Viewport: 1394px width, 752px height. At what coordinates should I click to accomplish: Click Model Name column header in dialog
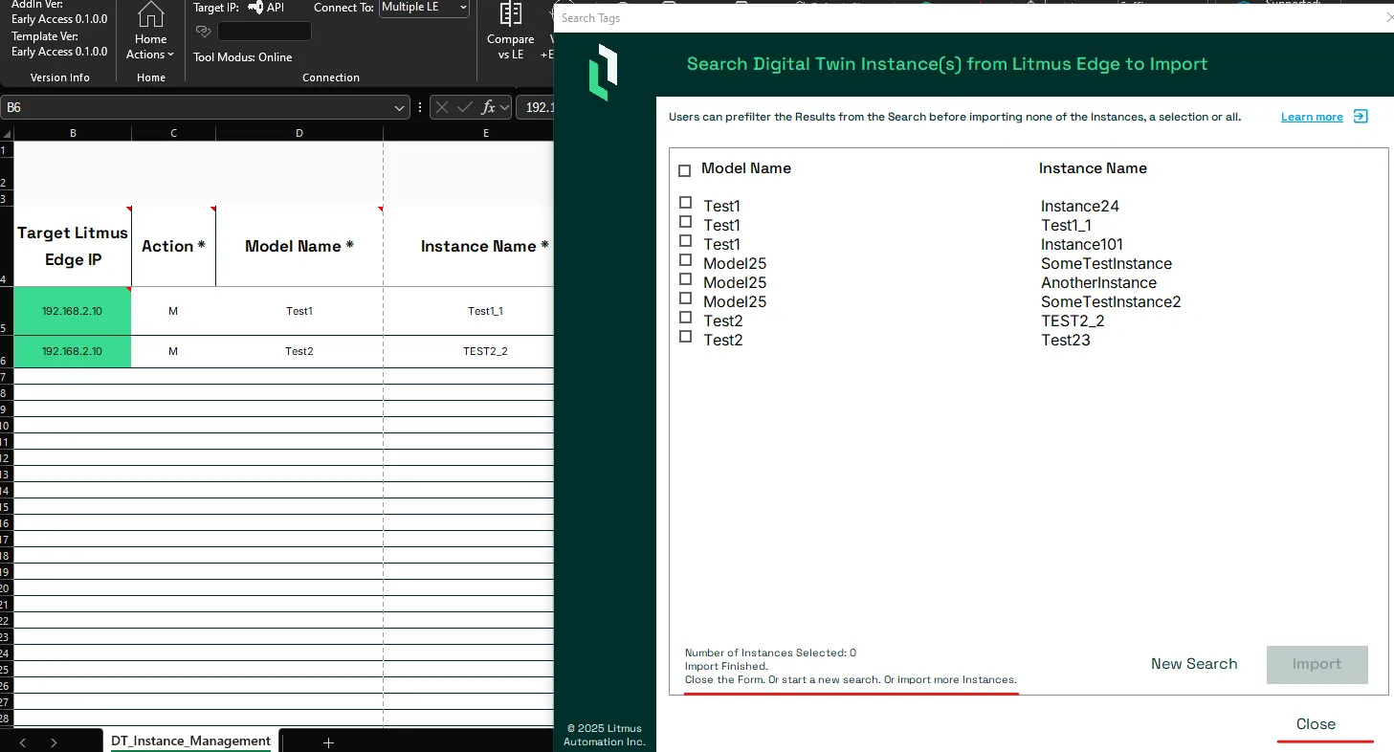[x=746, y=168]
